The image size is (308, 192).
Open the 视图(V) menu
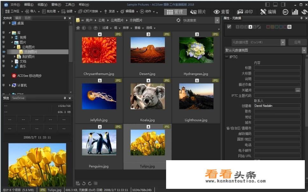coord(42,4)
